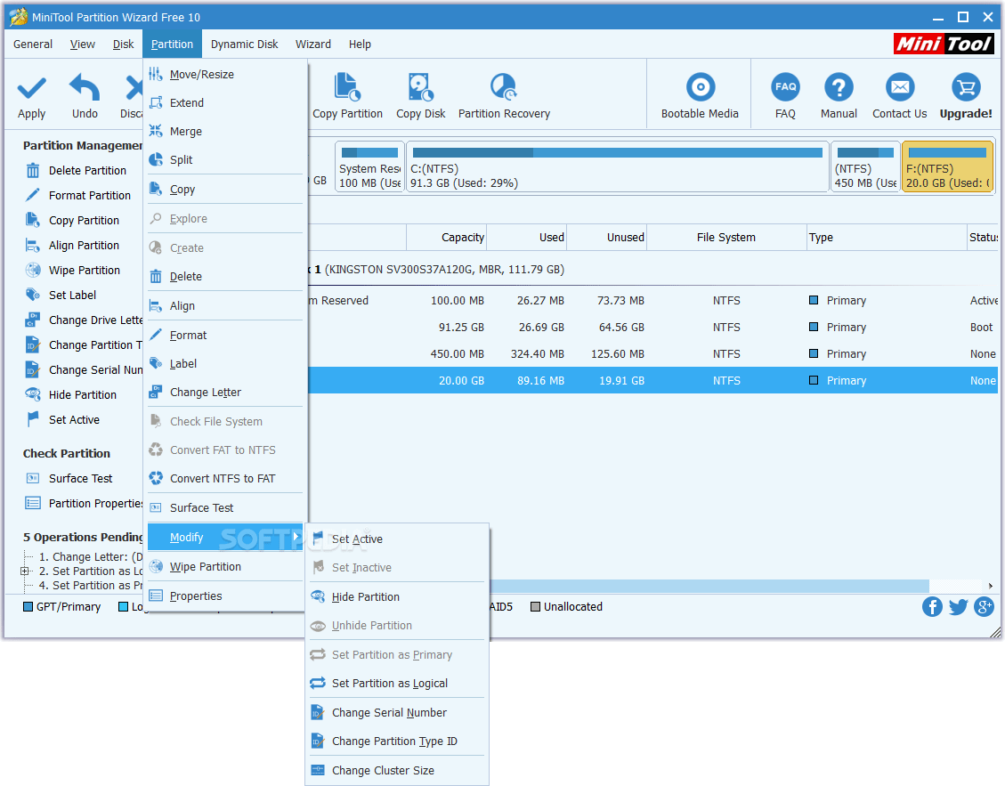
Task: Open the Facebook share icon
Action: (x=932, y=606)
